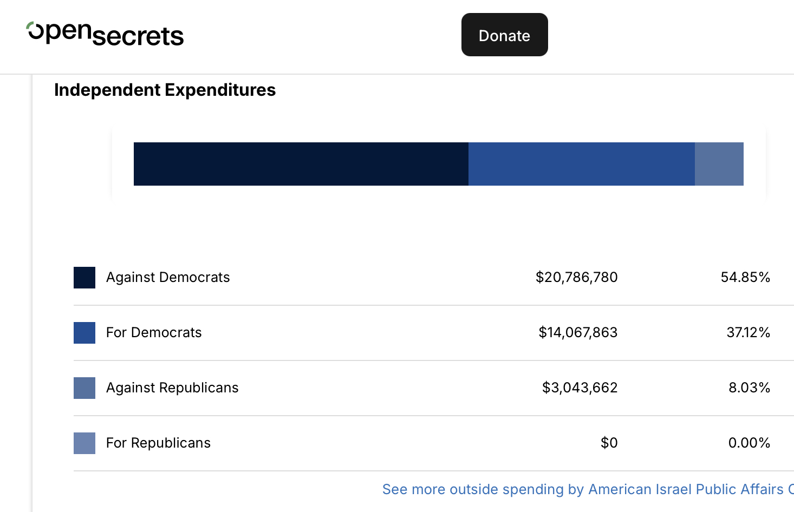Click the OpenSecrets logo
The image size is (794, 512).
[x=105, y=34]
